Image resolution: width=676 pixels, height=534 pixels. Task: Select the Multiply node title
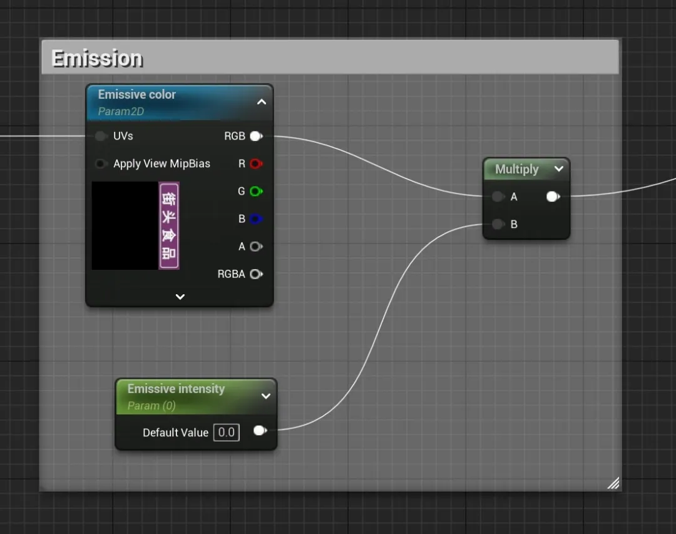516,169
